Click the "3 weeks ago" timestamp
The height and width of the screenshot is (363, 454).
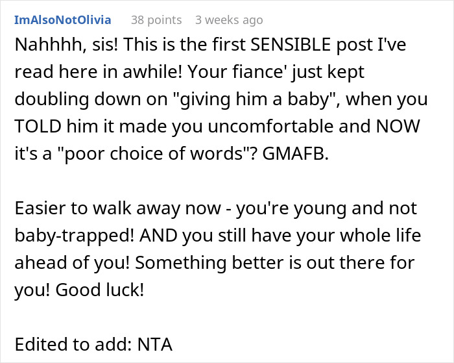[x=229, y=20]
